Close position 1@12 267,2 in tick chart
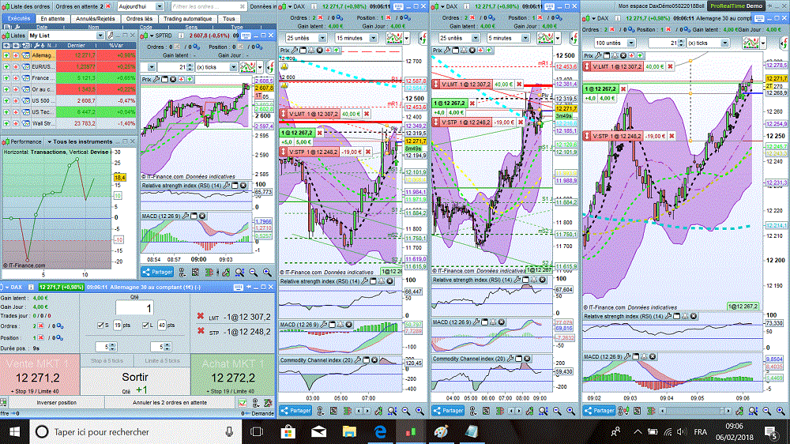This screenshot has height=444, width=790. [623, 89]
